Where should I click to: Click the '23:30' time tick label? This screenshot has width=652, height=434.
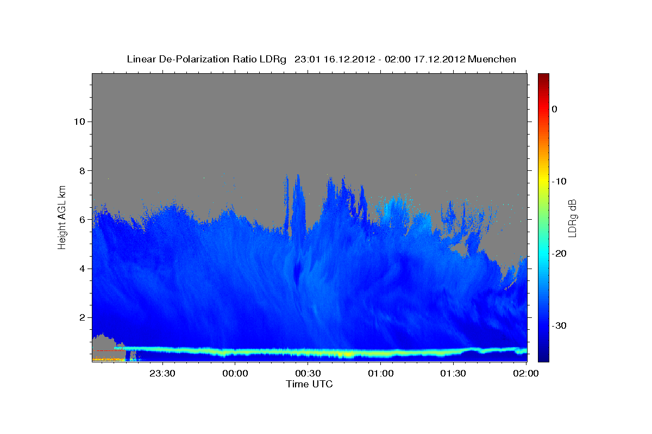click(x=162, y=374)
